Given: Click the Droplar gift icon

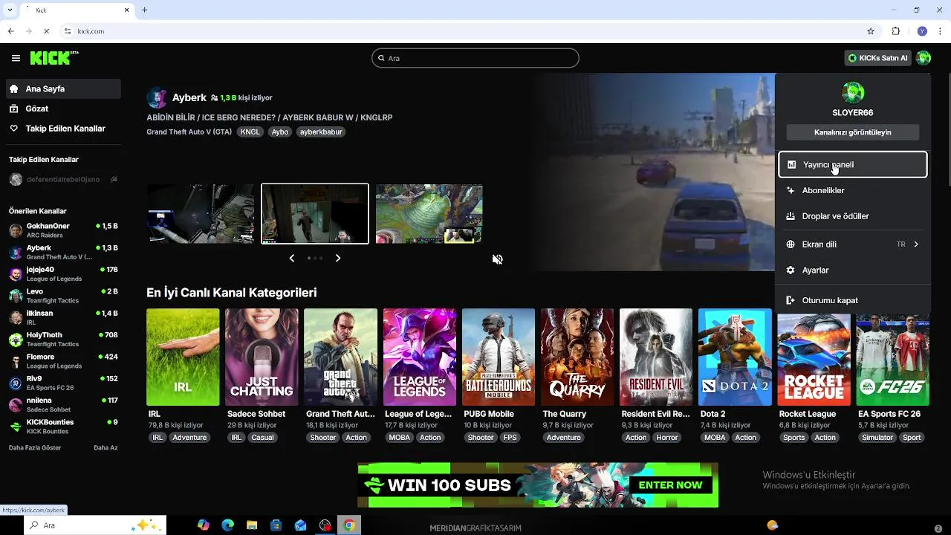Looking at the screenshot, I should [x=791, y=216].
